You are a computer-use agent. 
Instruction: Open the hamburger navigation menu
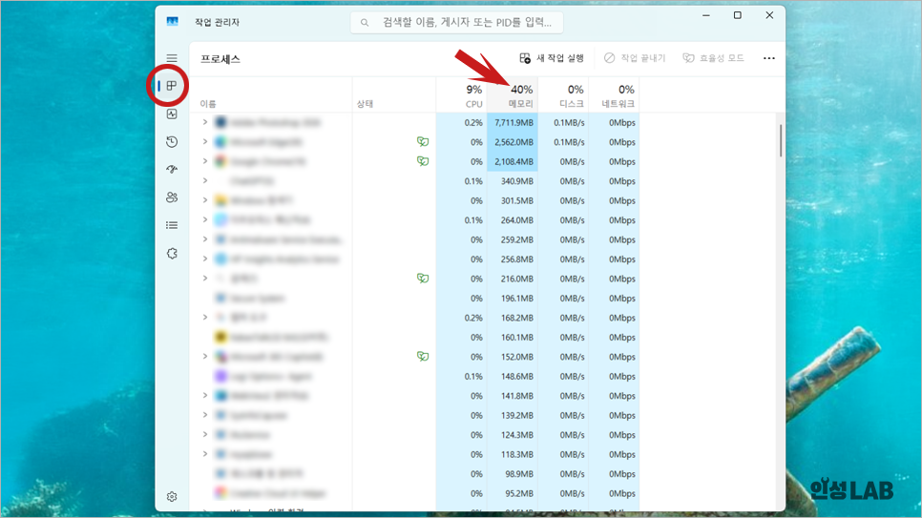point(172,58)
